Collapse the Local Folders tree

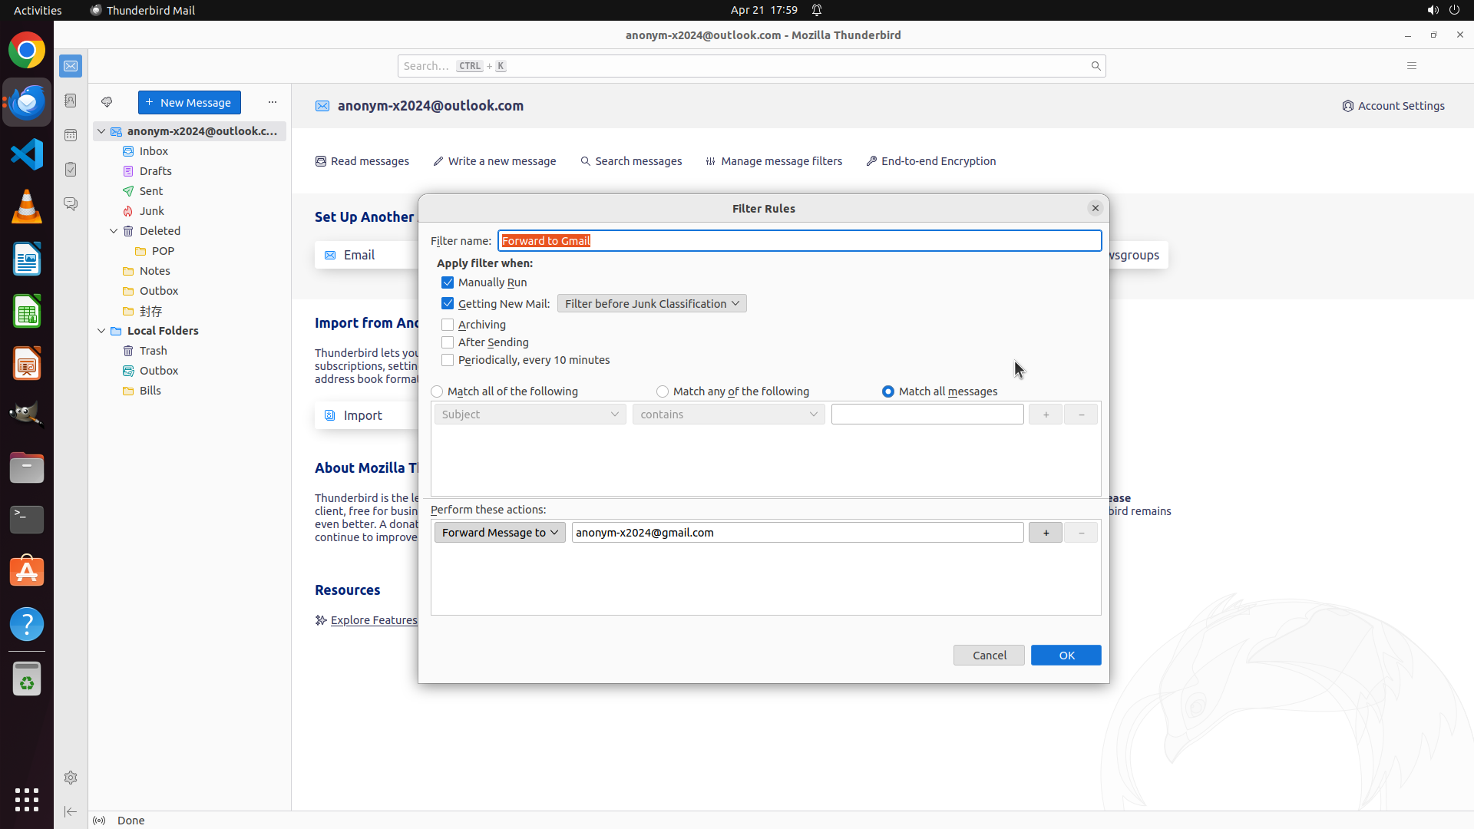point(101,331)
